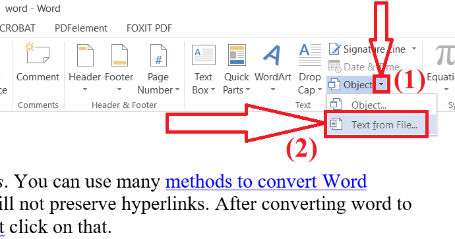This screenshot has width=455, height=239.
Task: Click the Comment icon
Action: 38,53
